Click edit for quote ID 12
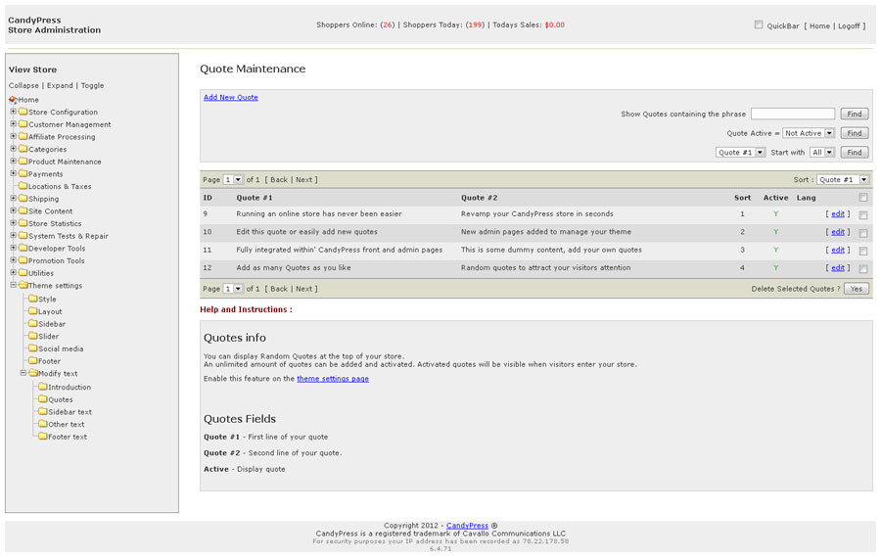Screen dimensions: 881x557 838,267
